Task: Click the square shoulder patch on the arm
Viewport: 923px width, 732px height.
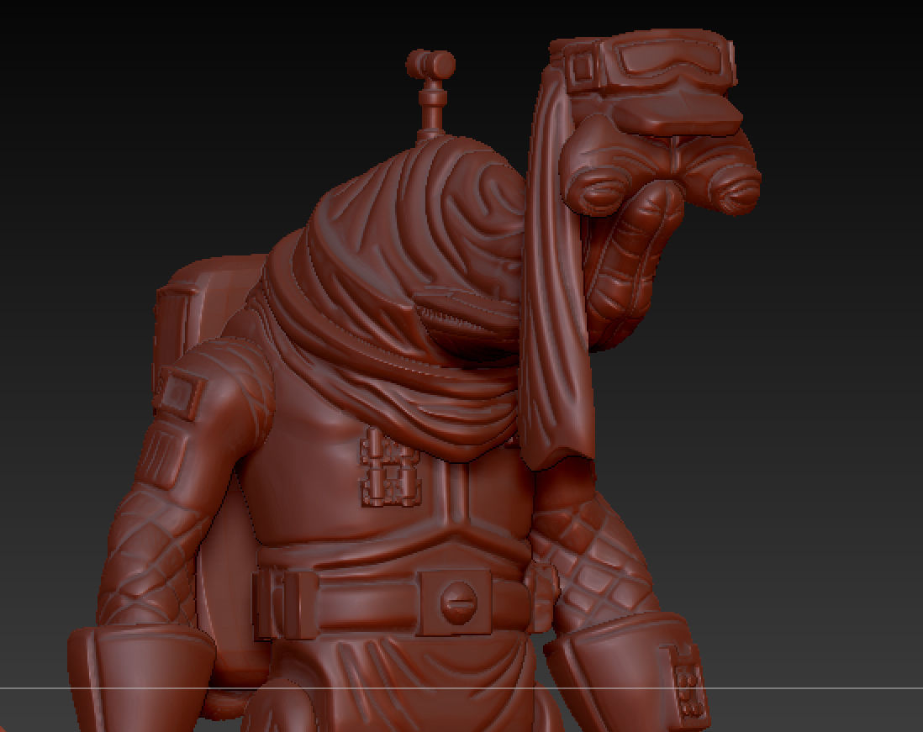Action: click(180, 393)
